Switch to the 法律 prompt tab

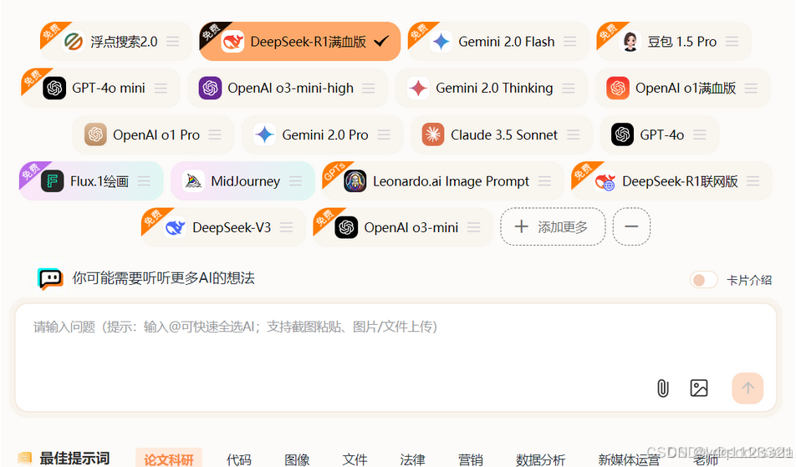[x=412, y=459]
